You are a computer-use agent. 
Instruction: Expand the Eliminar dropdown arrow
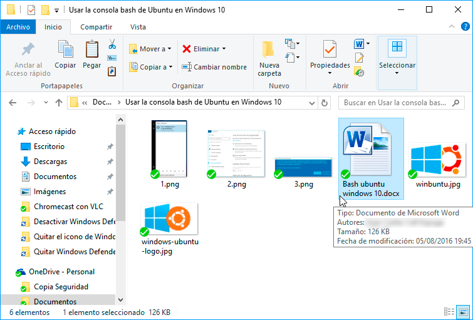(x=224, y=49)
